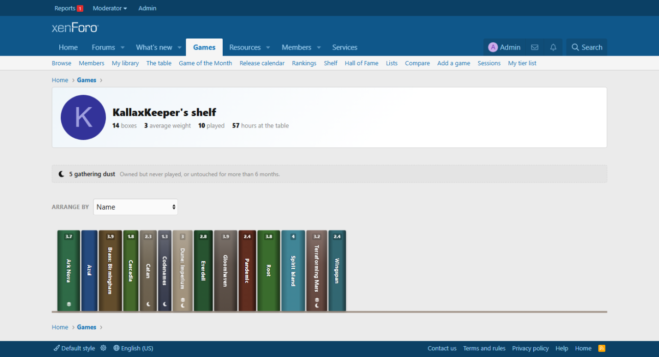659x357 pixels.
Task: Select the Brass: Birmingham game spine
Action: pos(110,270)
